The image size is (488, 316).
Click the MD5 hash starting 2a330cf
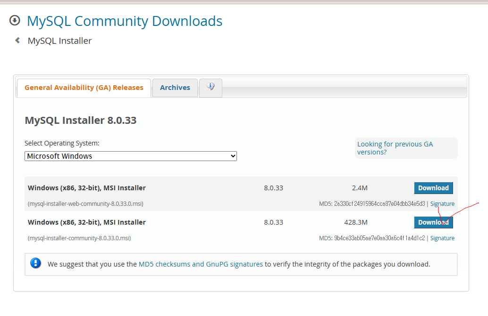click(x=379, y=204)
